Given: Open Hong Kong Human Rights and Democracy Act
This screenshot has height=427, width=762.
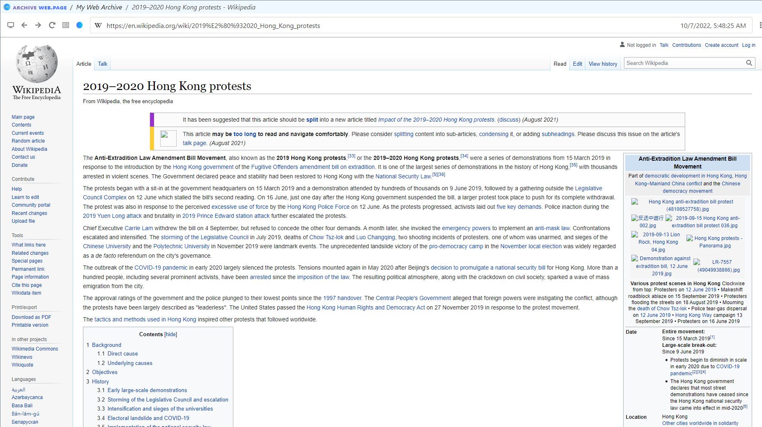Looking at the screenshot, I should pyautogui.click(x=366, y=307).
